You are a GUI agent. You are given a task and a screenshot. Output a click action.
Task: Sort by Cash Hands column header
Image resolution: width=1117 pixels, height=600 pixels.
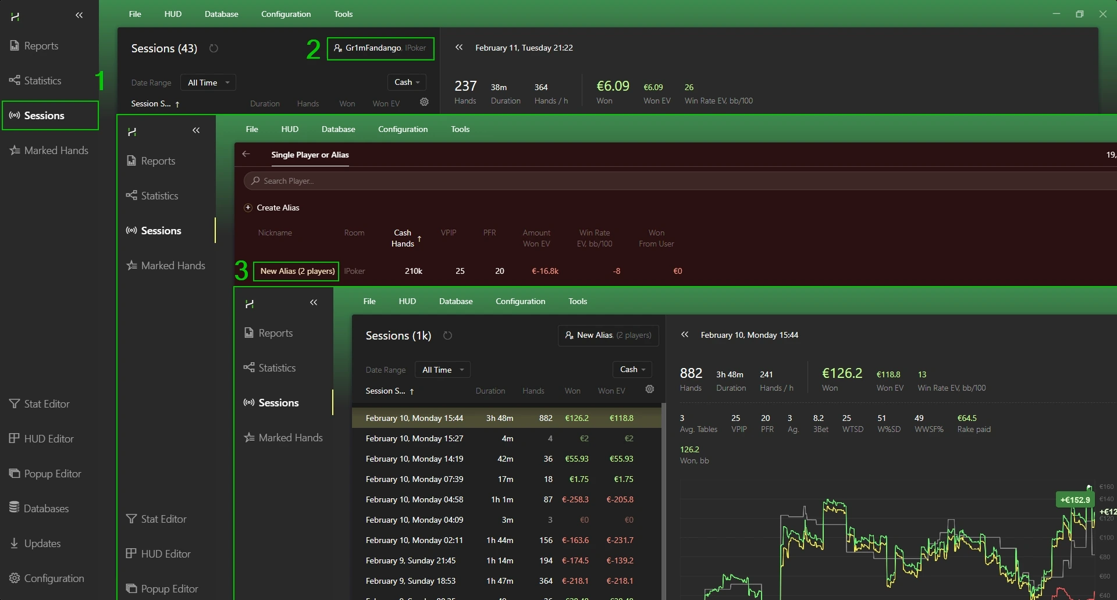(x=403, y=238)
